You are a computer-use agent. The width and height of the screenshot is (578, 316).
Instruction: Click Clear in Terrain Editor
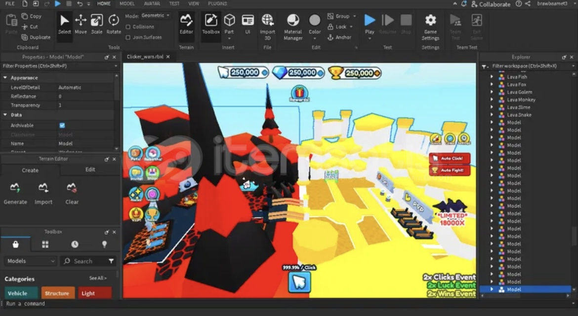point(72,194)
